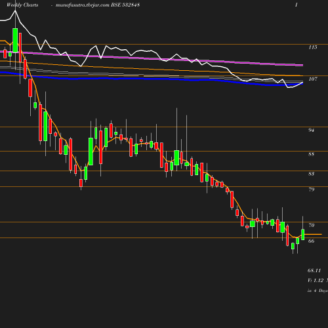Select the 83 price axis label

tap(312, 174)
